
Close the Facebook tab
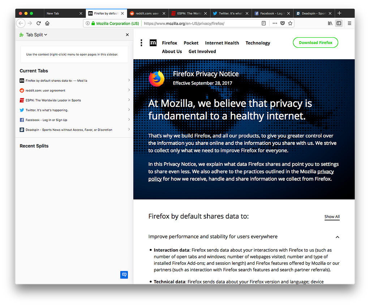(x=289, y=13)
